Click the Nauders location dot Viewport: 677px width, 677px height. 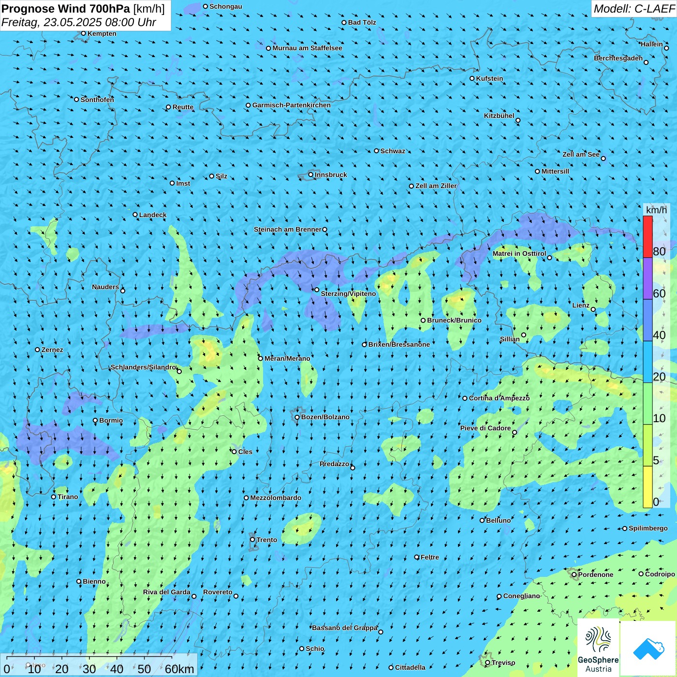click(123, 291)
